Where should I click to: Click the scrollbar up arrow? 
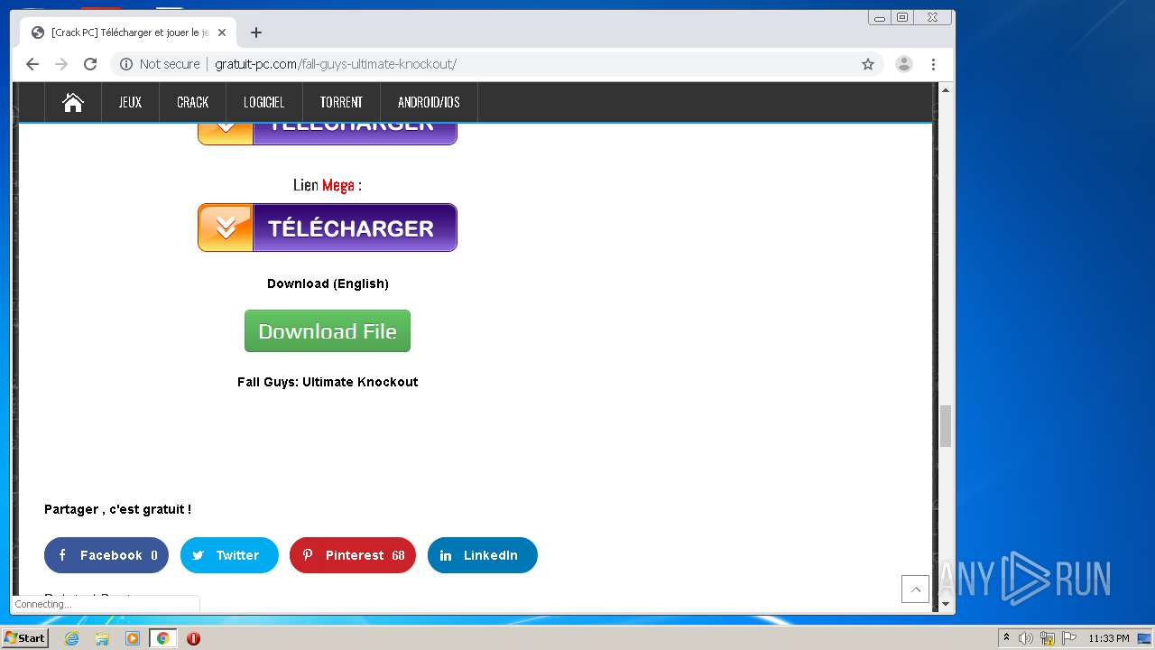(x=946, y=90)
